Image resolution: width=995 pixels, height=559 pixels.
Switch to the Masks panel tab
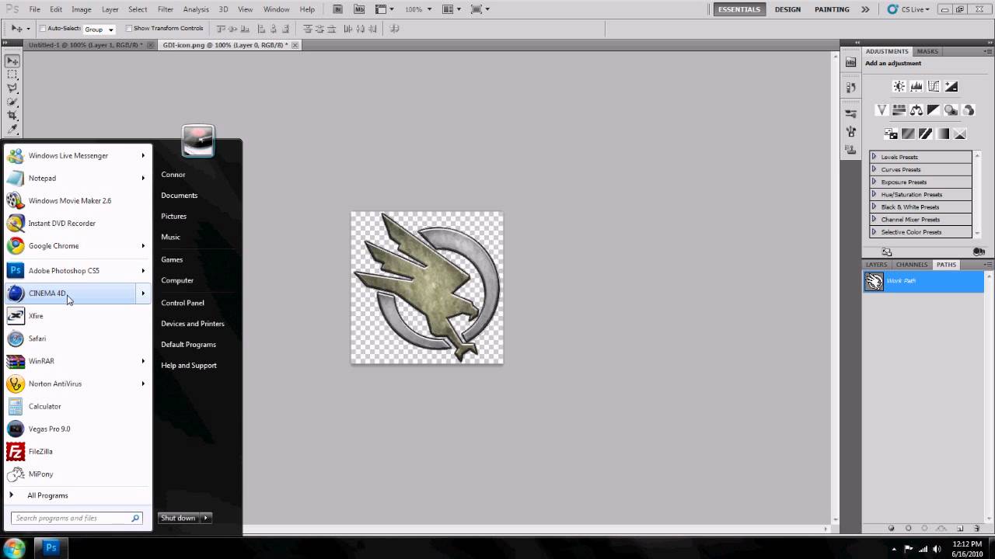(x=927, y=51)
